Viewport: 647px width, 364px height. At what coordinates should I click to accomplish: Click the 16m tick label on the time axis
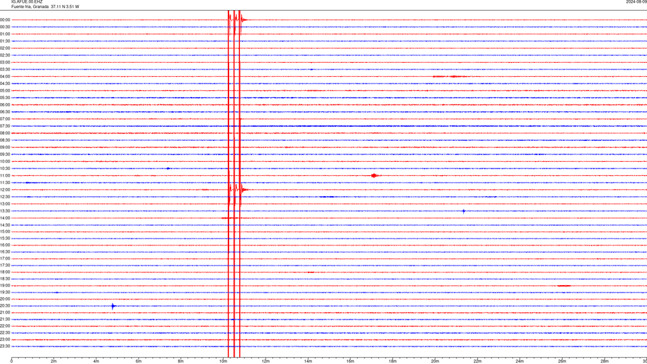tap(350, 361)
